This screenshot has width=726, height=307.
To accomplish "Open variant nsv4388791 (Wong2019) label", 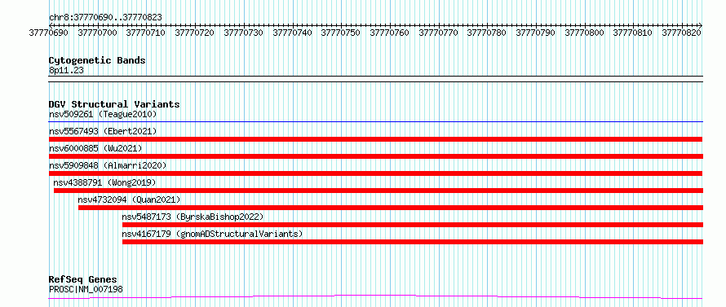I will 104,182.
